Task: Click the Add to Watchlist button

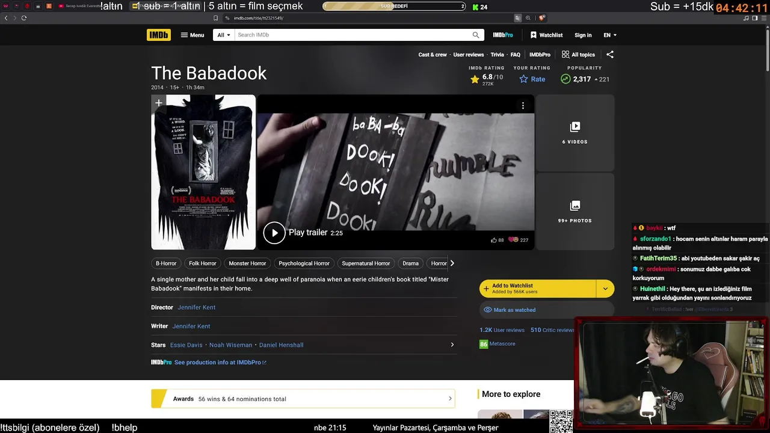Action: [x=538, y=289]
